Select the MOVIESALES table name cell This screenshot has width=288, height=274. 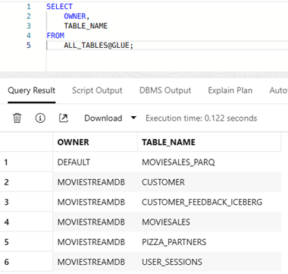click(x=209, y=222)
